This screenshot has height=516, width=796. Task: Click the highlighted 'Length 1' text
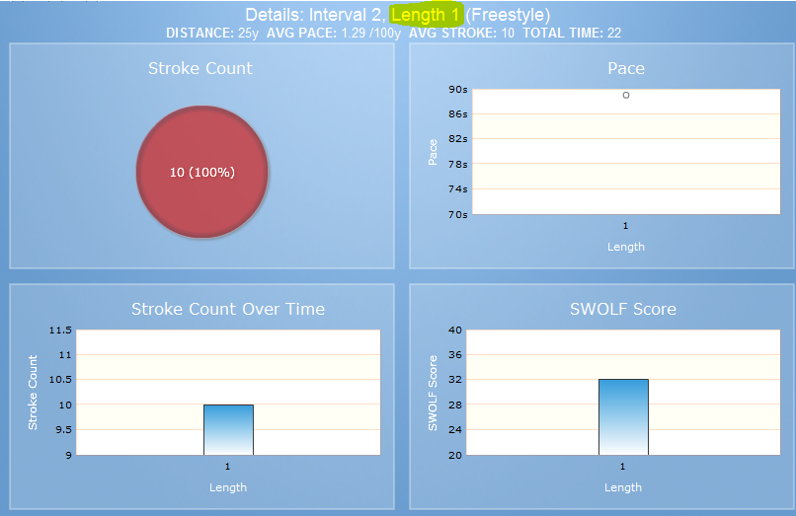pos(426,15)
